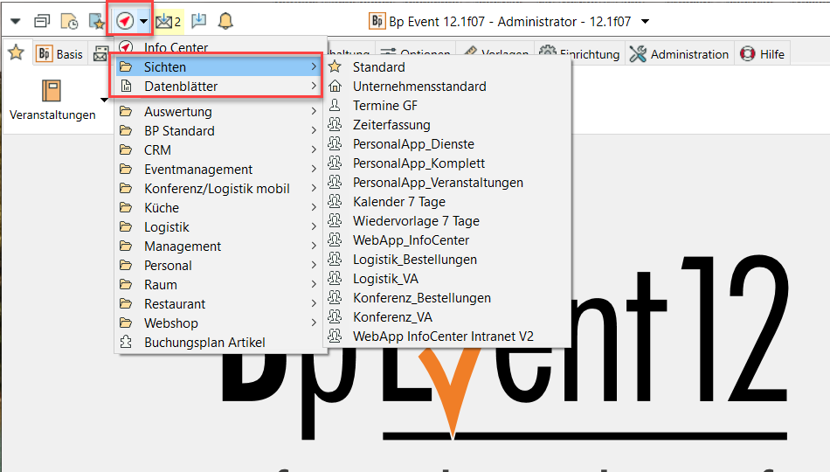
Task: Open the stacked windows icon in toolbar
Action: click(x=42, y=21)
